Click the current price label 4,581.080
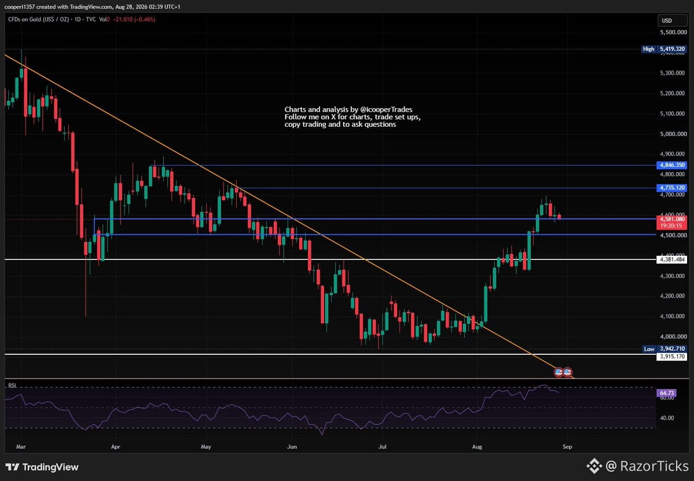The height and width of the screenshot is (481, 694). point(672,219)
